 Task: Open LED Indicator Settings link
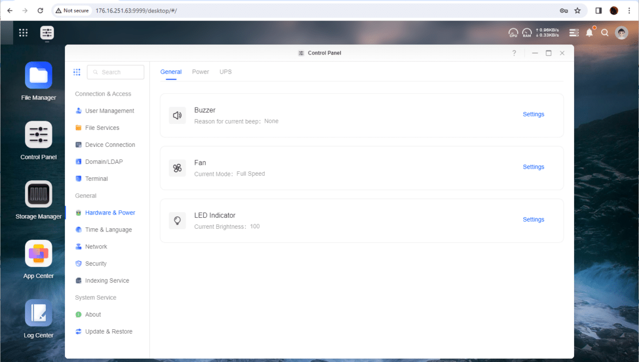[x=534, y=219]
